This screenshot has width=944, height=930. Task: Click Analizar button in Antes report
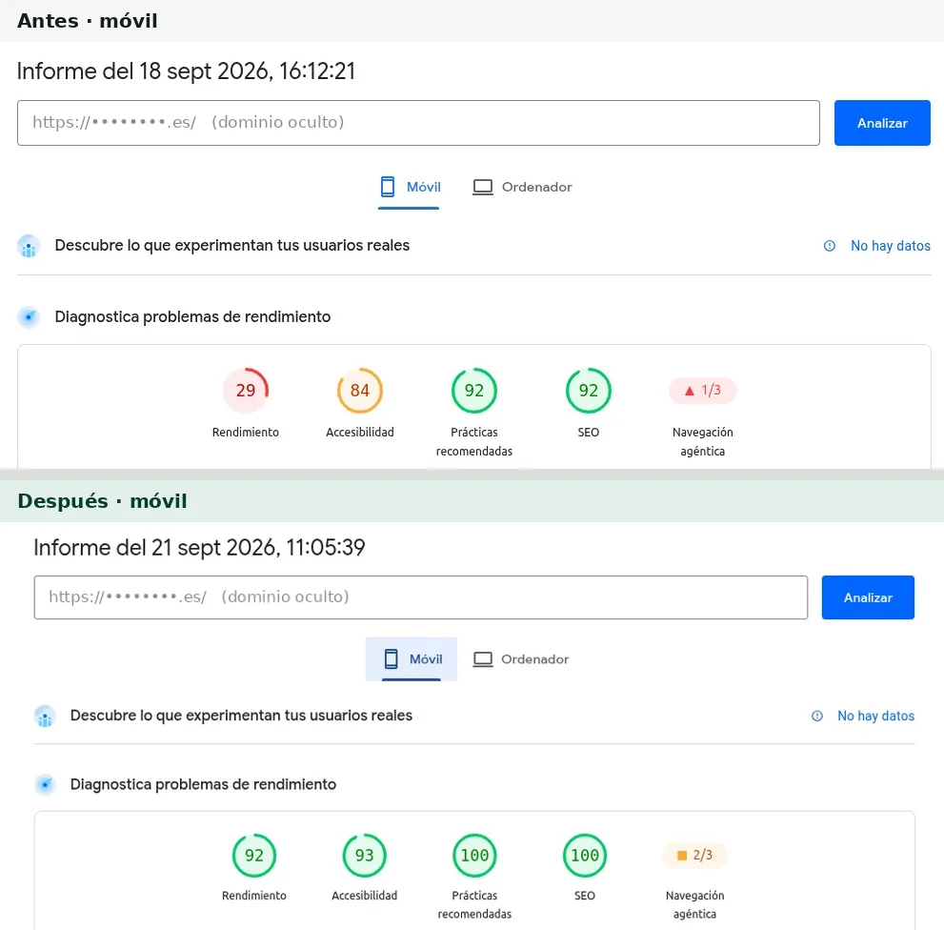click(x=882, y=123)
